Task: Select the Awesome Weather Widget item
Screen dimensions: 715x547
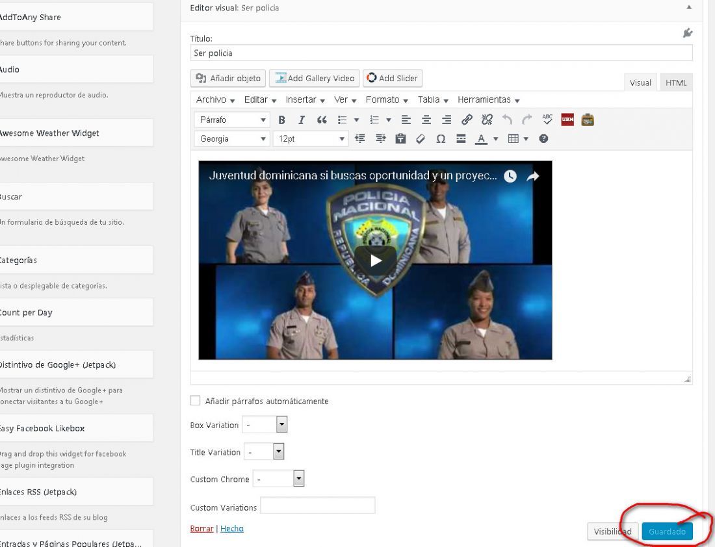Action: pos(75,133)
